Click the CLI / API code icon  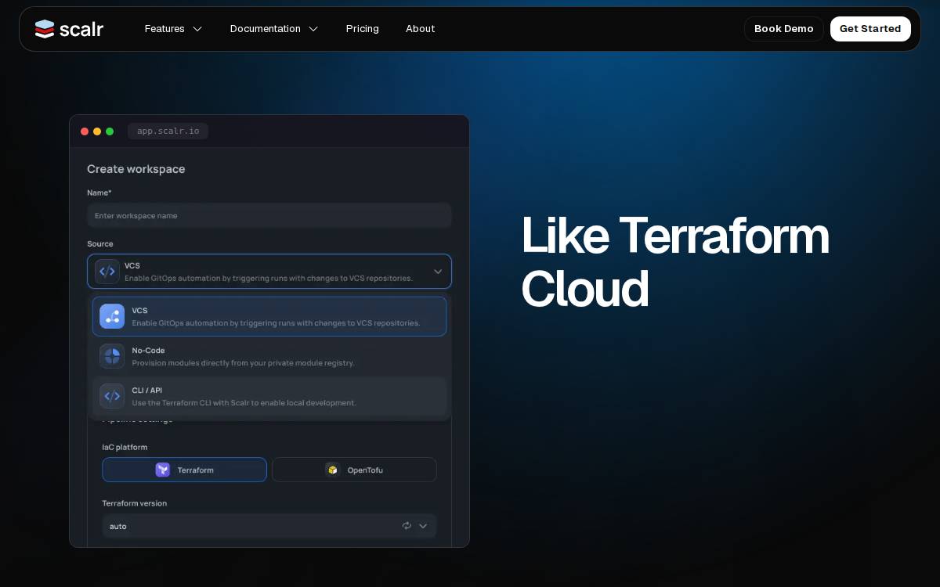[x=112, y=396]
